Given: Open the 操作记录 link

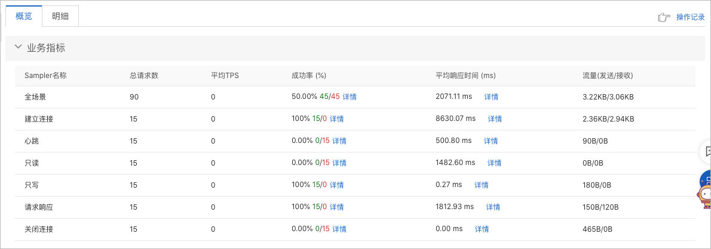Looking at the screenshot, I should [x=691, y=17].
